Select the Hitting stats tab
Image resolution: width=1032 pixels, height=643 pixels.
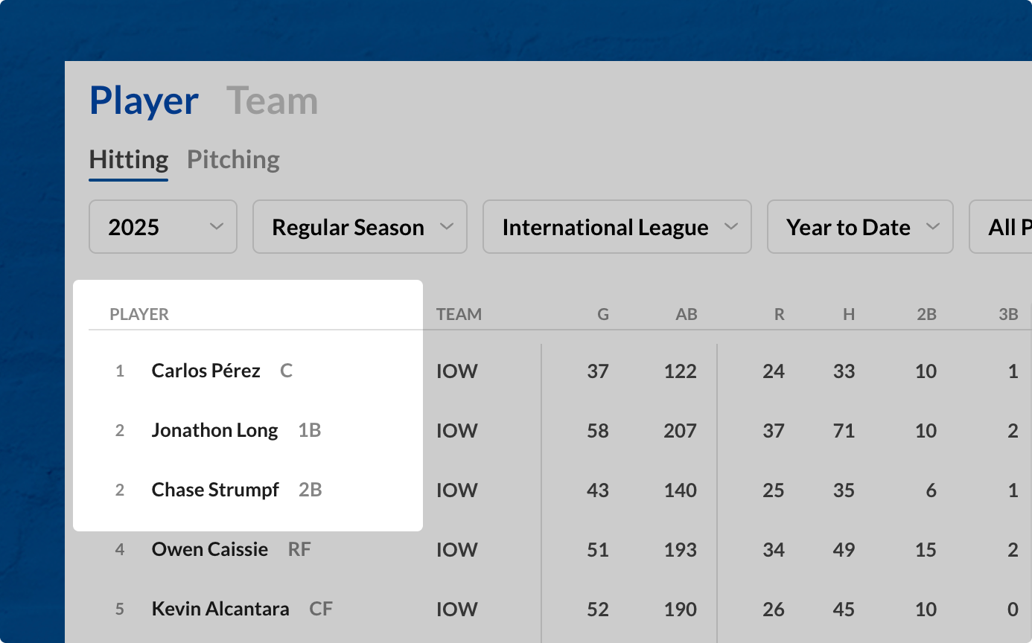pyautogui.click(x=128, y=159)
